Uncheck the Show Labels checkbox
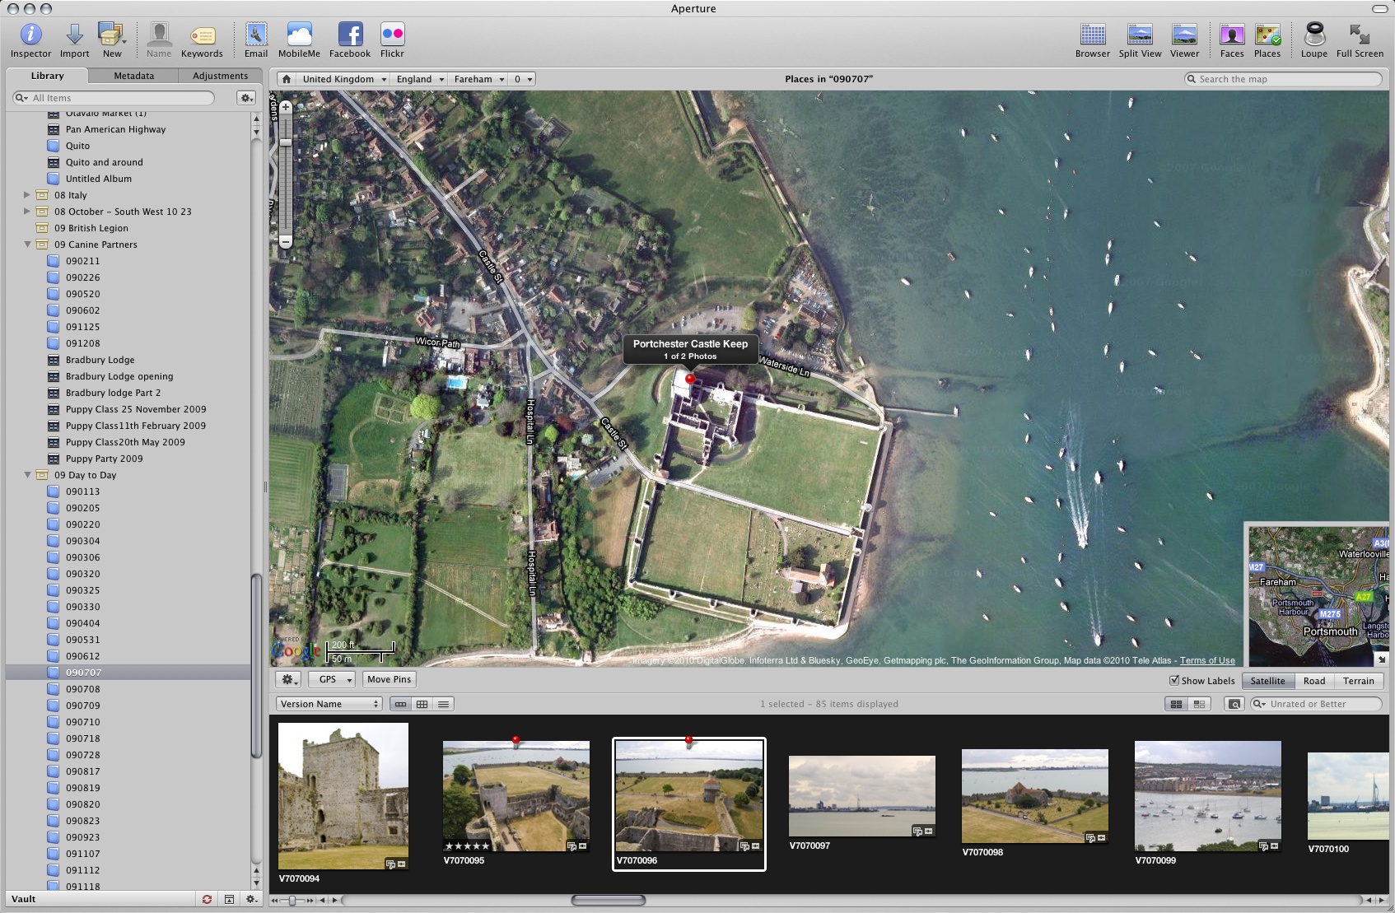The height and width of the screenshot is (913, 1395). (1174, 680)
